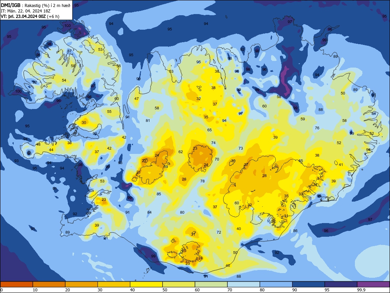Click the map value '48'

click(38, 145)
